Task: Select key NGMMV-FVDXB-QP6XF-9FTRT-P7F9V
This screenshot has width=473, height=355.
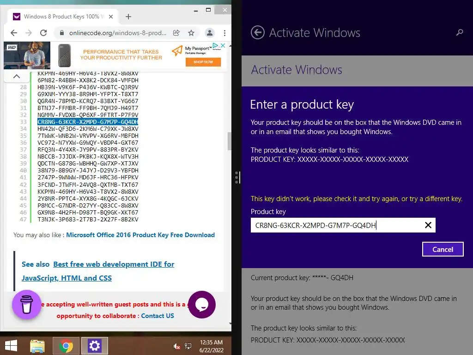Action: 88,115
